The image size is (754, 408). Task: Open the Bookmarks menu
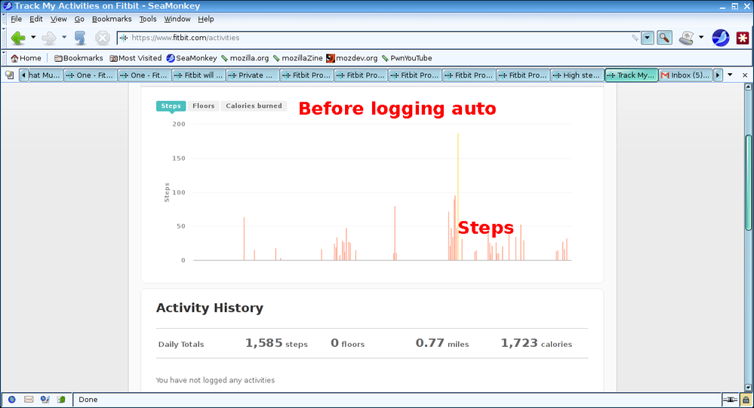pos(112,19)
